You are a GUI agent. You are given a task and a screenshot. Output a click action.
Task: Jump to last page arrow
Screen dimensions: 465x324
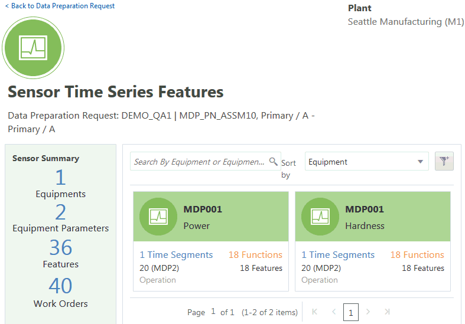pyautogui.click(x=387, y=312)
